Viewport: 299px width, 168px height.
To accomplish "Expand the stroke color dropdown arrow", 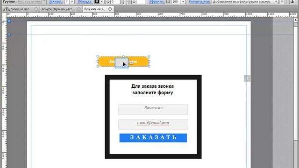I will [x=102, y=2].
